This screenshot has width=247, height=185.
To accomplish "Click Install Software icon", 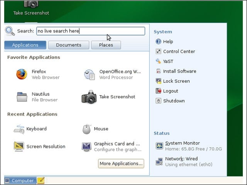I will [158, 71].
